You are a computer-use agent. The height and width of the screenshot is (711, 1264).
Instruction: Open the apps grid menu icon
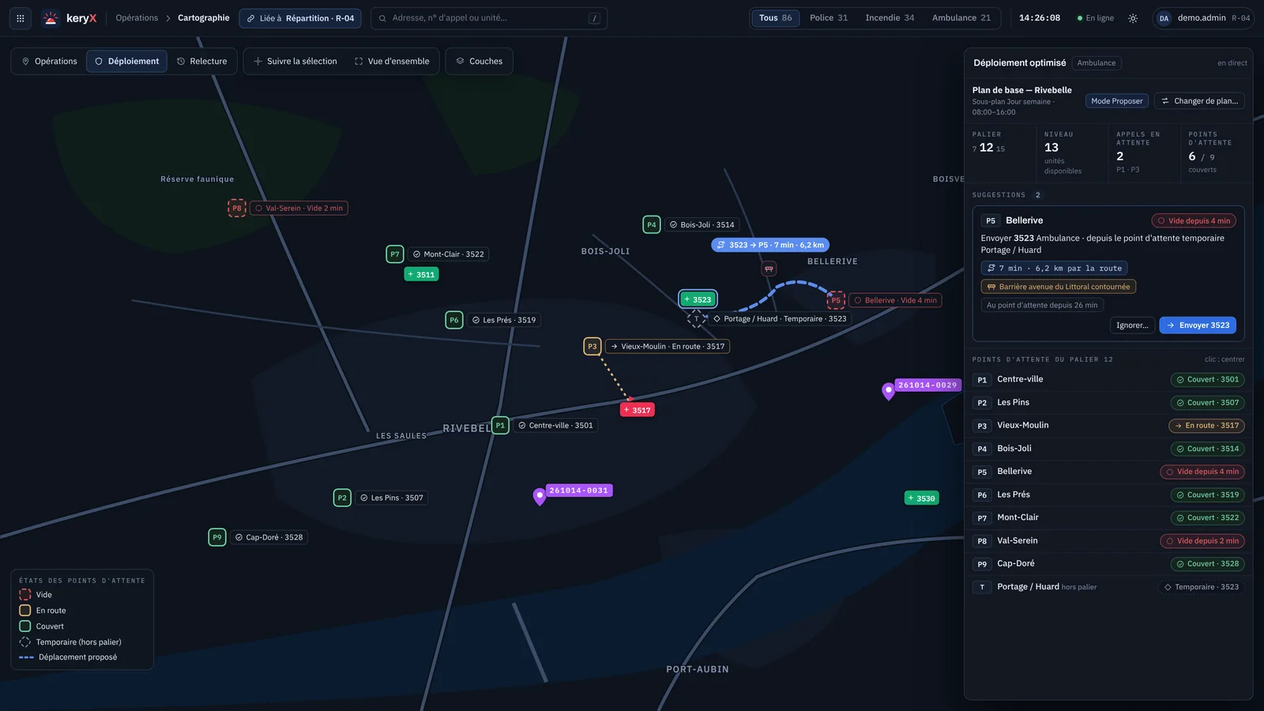coord(21,18)
